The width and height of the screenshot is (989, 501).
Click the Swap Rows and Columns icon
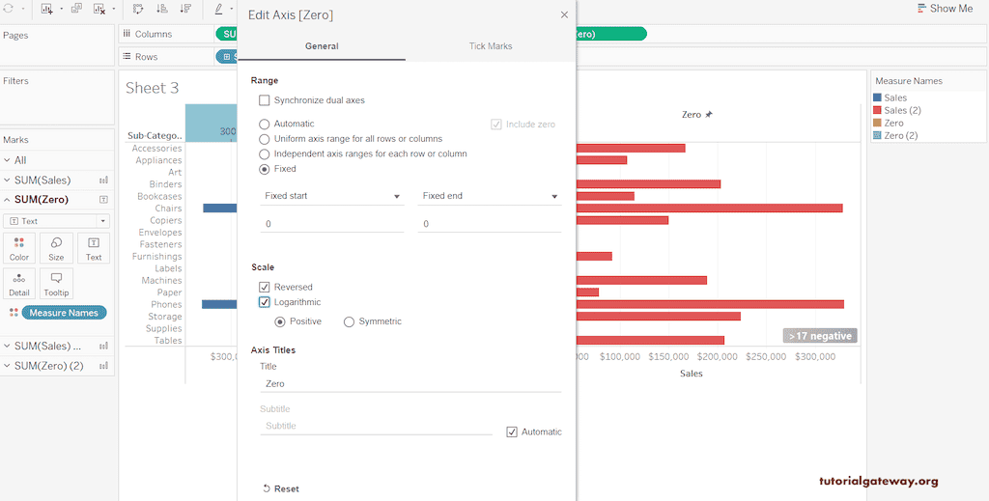point(138,9)
